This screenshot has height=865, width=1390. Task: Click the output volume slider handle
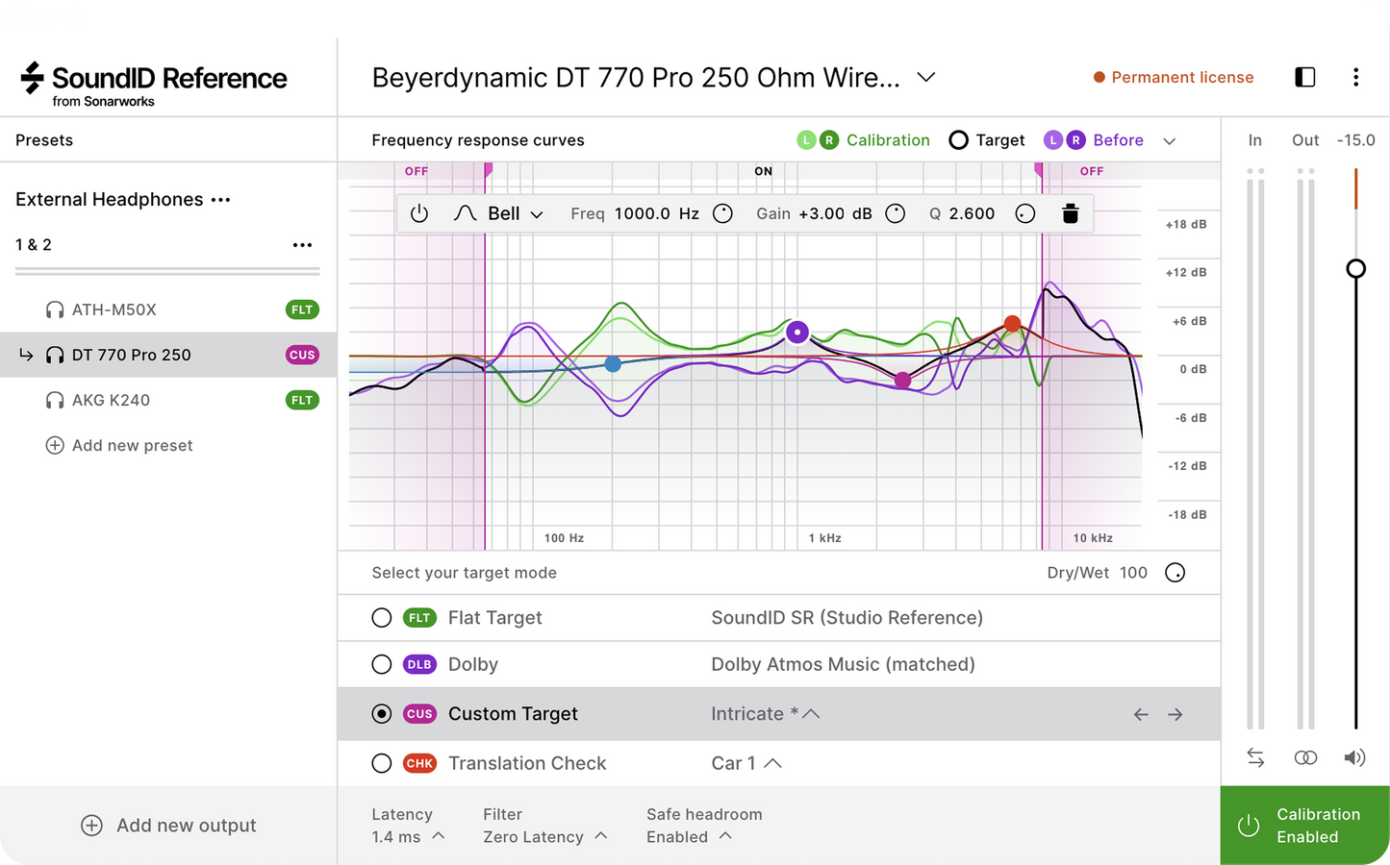point(1356,268)
